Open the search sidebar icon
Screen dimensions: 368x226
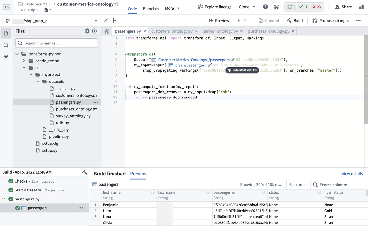click(x=6, y=45)
